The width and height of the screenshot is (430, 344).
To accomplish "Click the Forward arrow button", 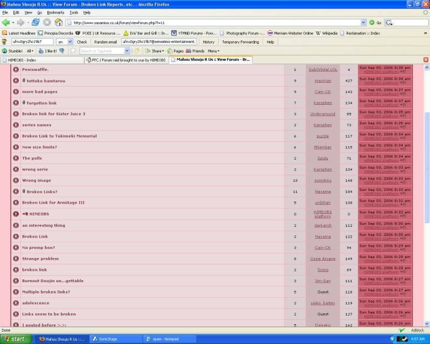I will coord(20,23).
